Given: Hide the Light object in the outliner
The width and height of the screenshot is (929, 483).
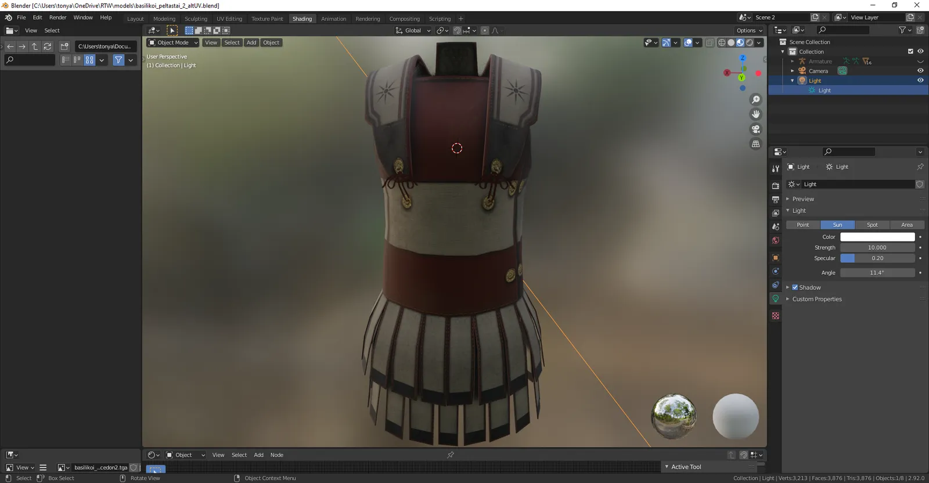Looking at the screenshot, I should [x=920, y=81].
